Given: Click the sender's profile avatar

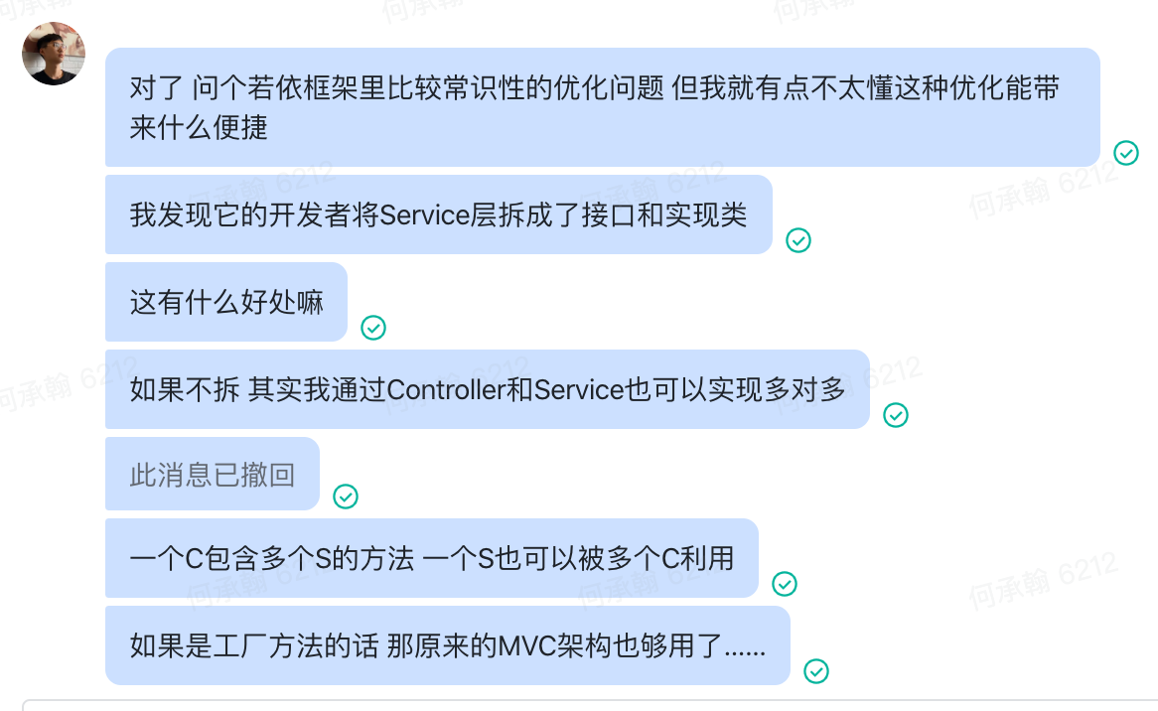Looking at the screenshot, I should [x=54, y=54].
